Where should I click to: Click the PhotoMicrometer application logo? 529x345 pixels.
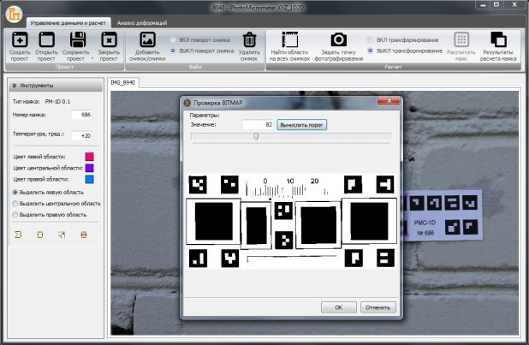(15, 15)
